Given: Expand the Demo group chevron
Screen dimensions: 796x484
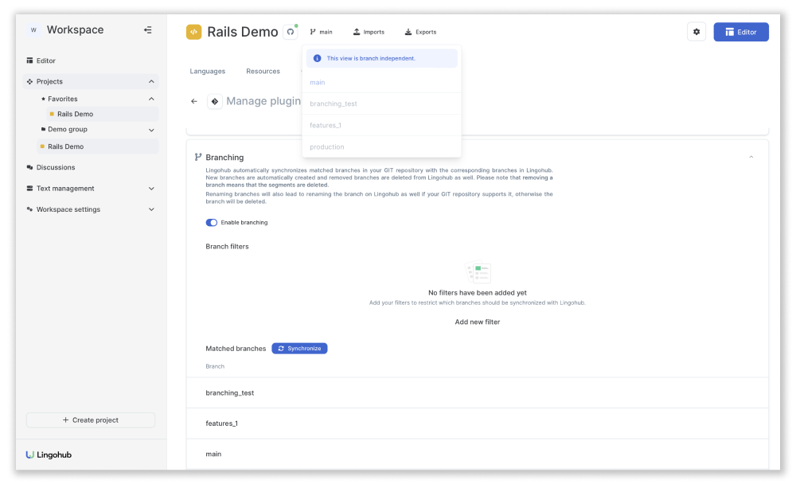Looking at the screenshot, I should 151,130.
